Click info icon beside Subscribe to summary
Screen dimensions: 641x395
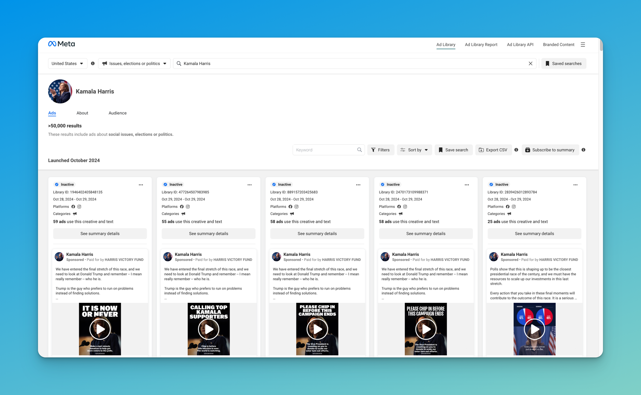[x=583, y=150]
